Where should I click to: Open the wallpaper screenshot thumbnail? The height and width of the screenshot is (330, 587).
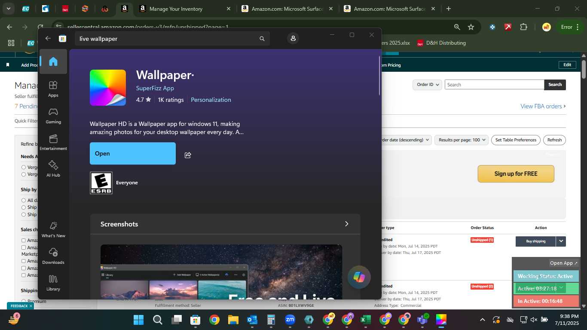pos(221,272)
